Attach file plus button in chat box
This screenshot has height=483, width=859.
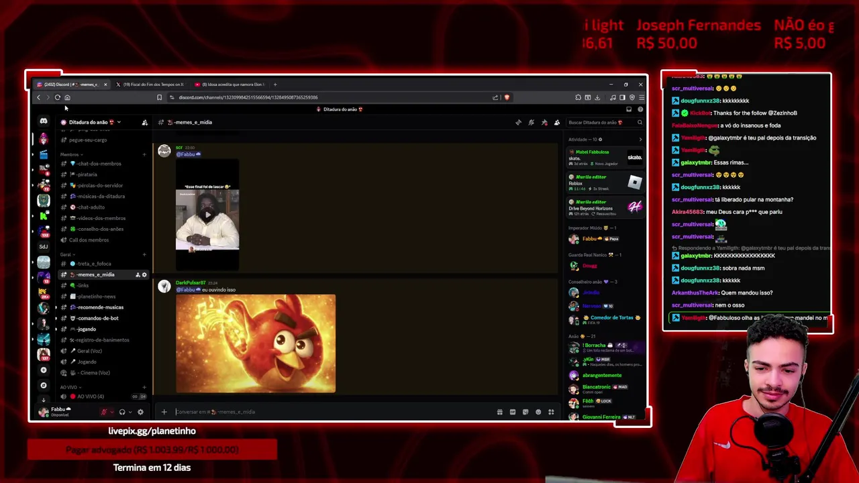(164, 412)
